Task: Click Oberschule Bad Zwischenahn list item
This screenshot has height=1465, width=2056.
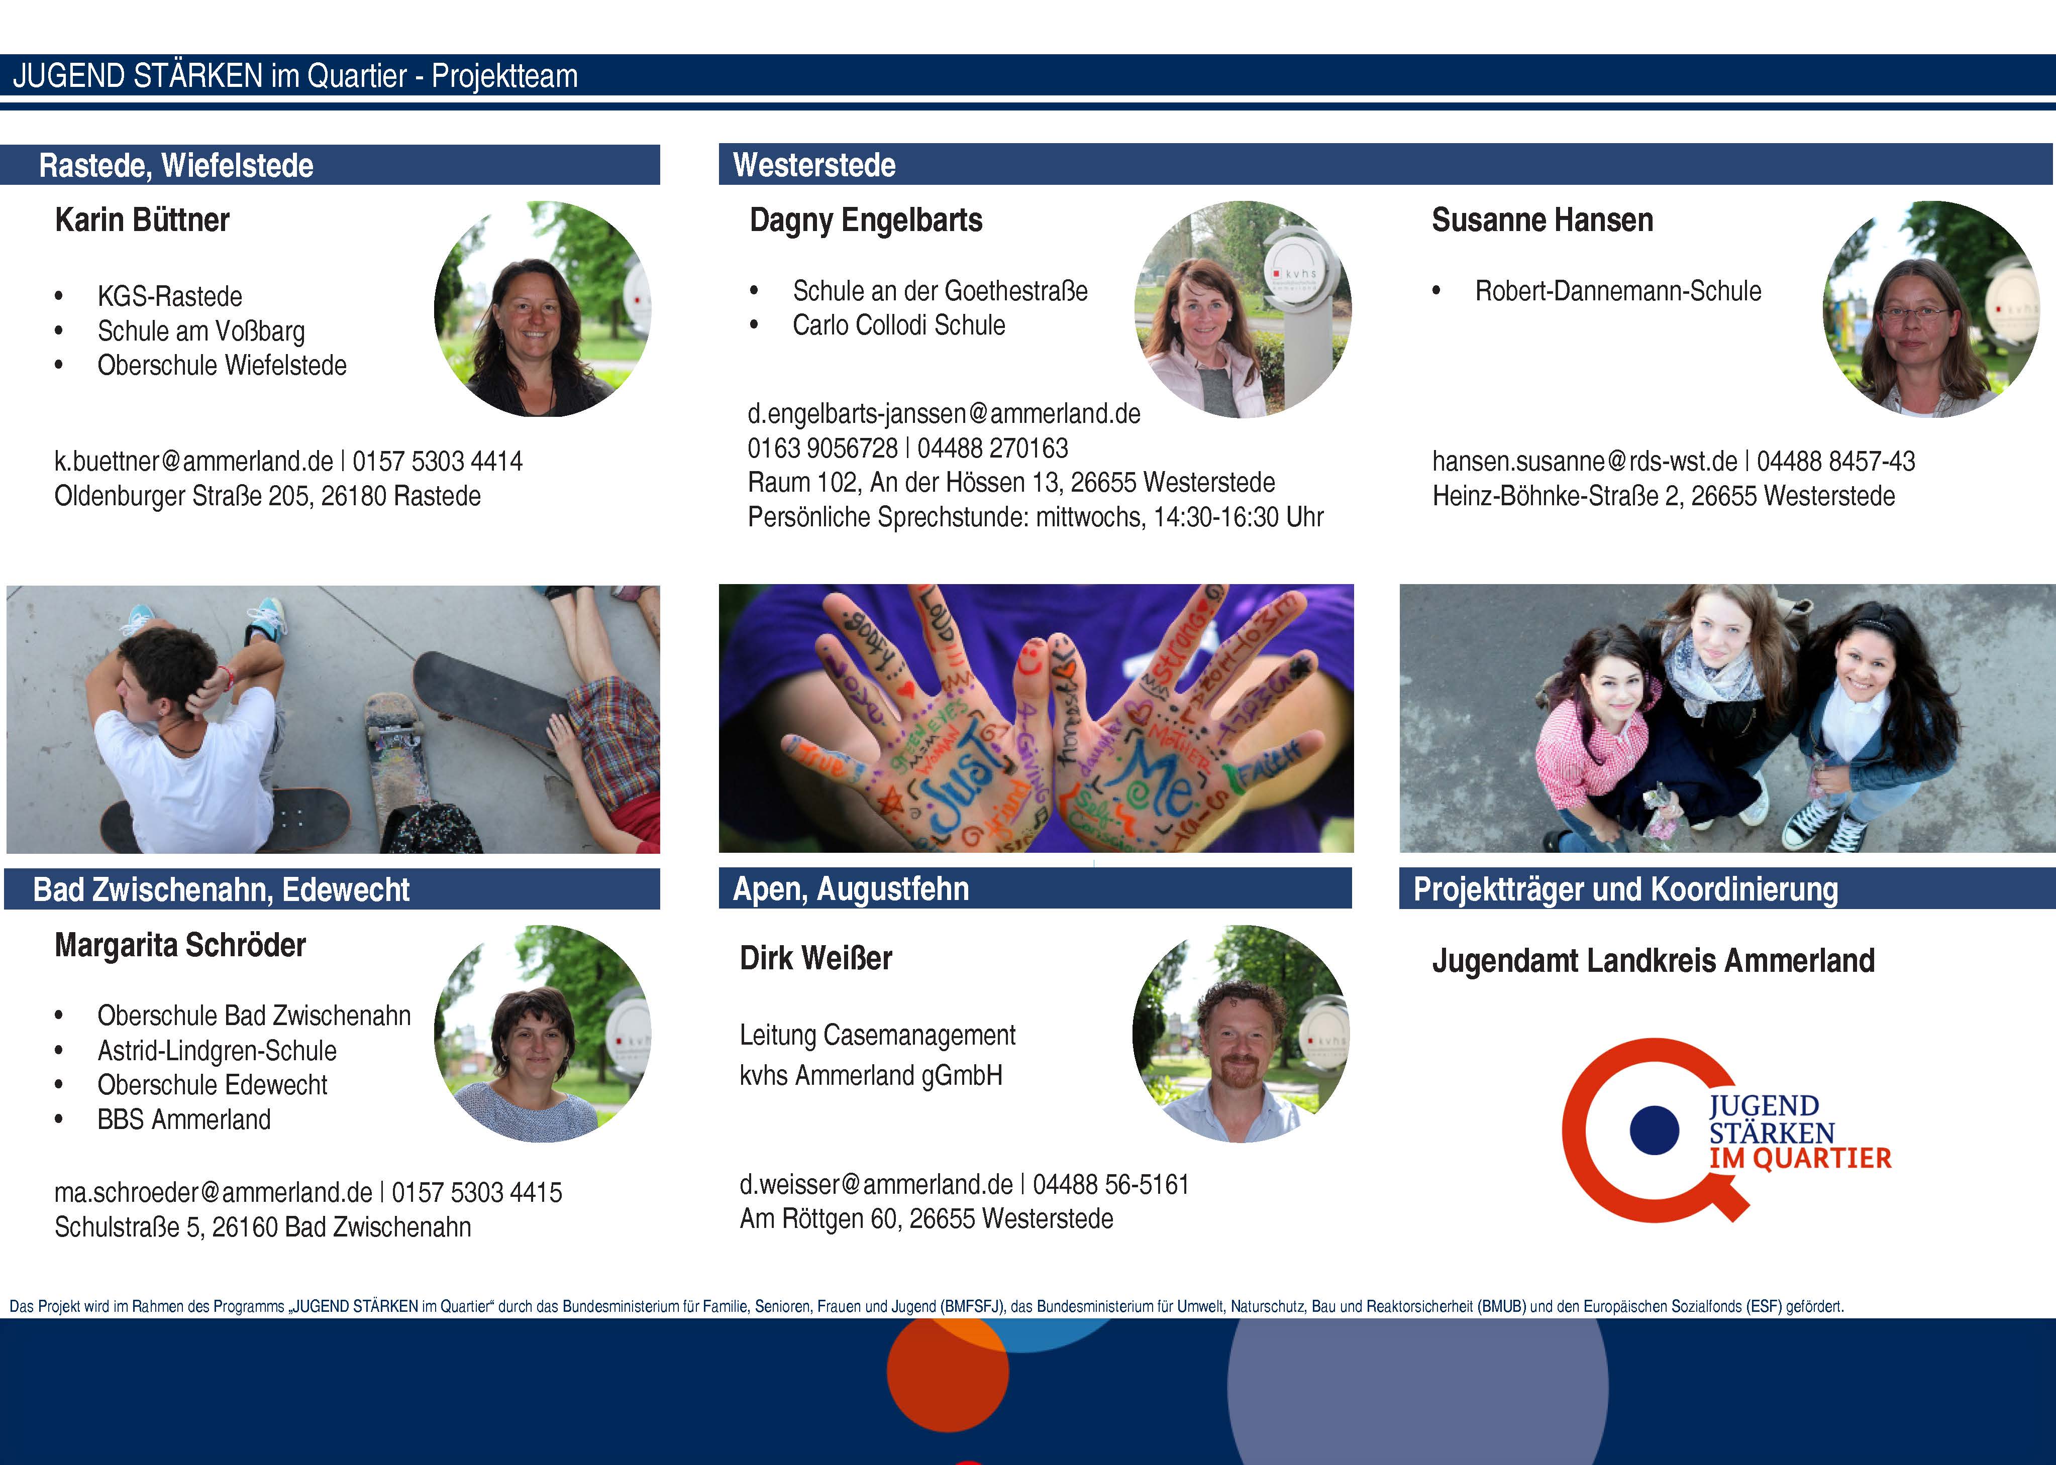Action: [x=255, y=1017]
